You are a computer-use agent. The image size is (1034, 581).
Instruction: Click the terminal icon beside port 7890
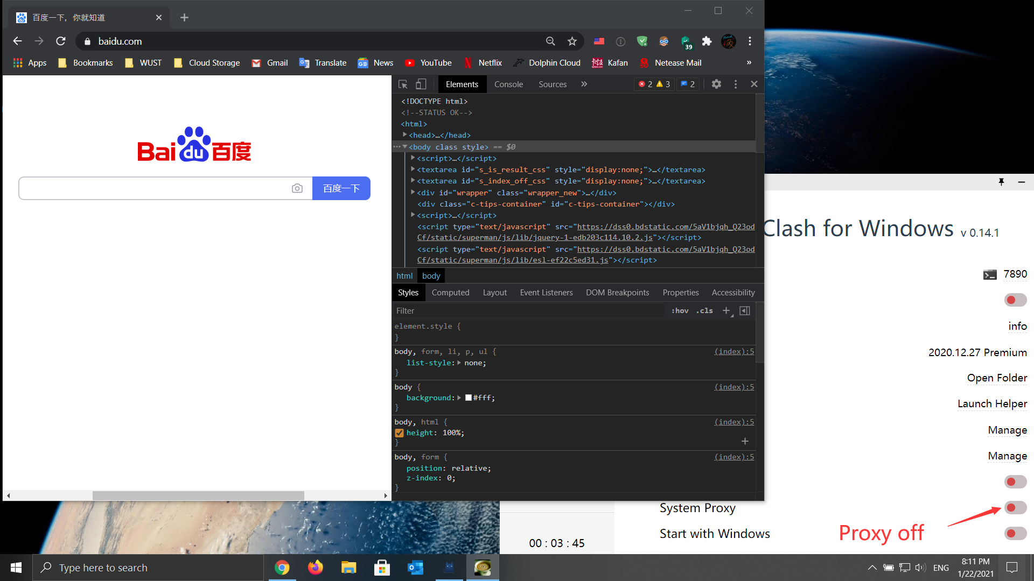pos(990,275)
